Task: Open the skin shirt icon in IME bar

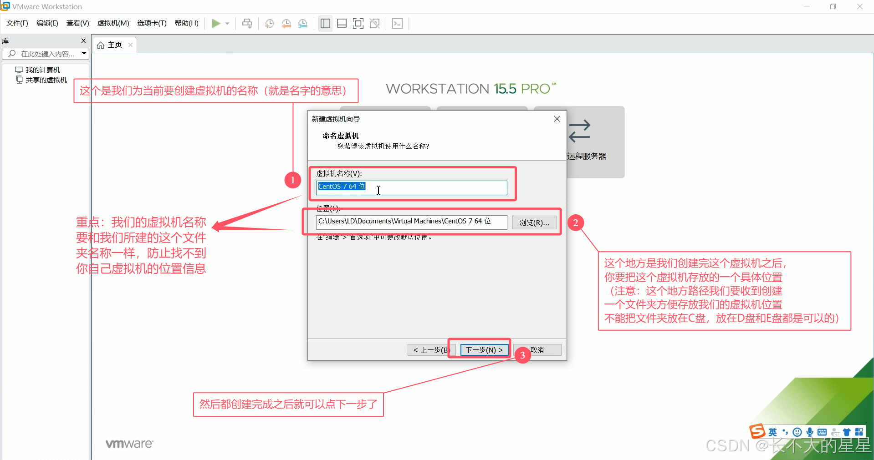Action: click(847, 432)
